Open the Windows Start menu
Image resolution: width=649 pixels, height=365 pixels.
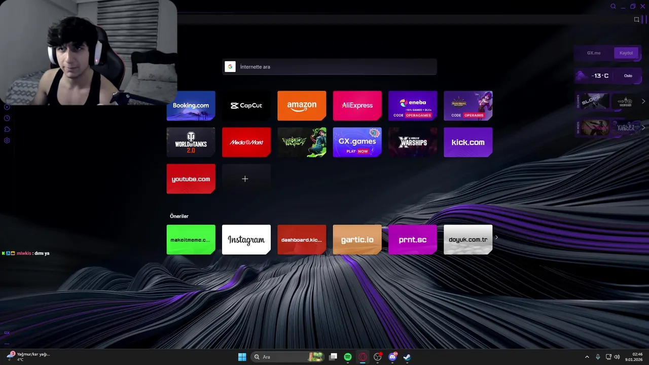[242, 357]
